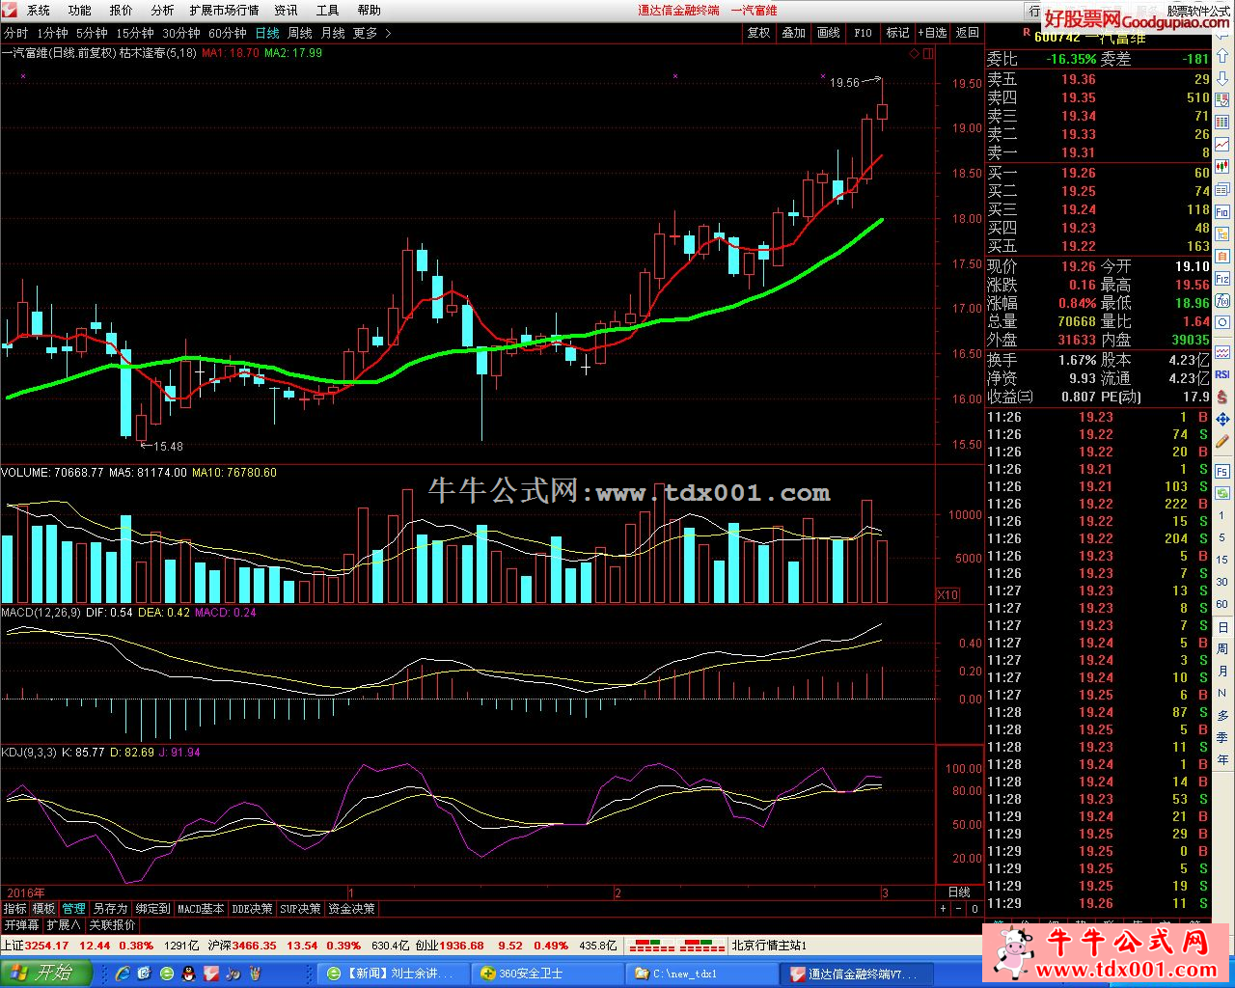Screen dimensions: 1235x988
Task: Click the F5 icon in sidebar
Action: [x=1222, y=471]
